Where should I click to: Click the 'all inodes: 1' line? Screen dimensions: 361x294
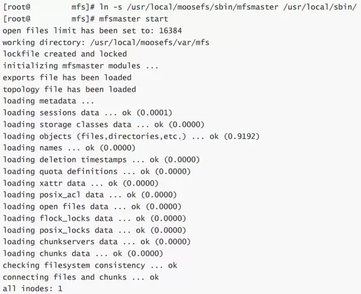[x=32, y=289]
